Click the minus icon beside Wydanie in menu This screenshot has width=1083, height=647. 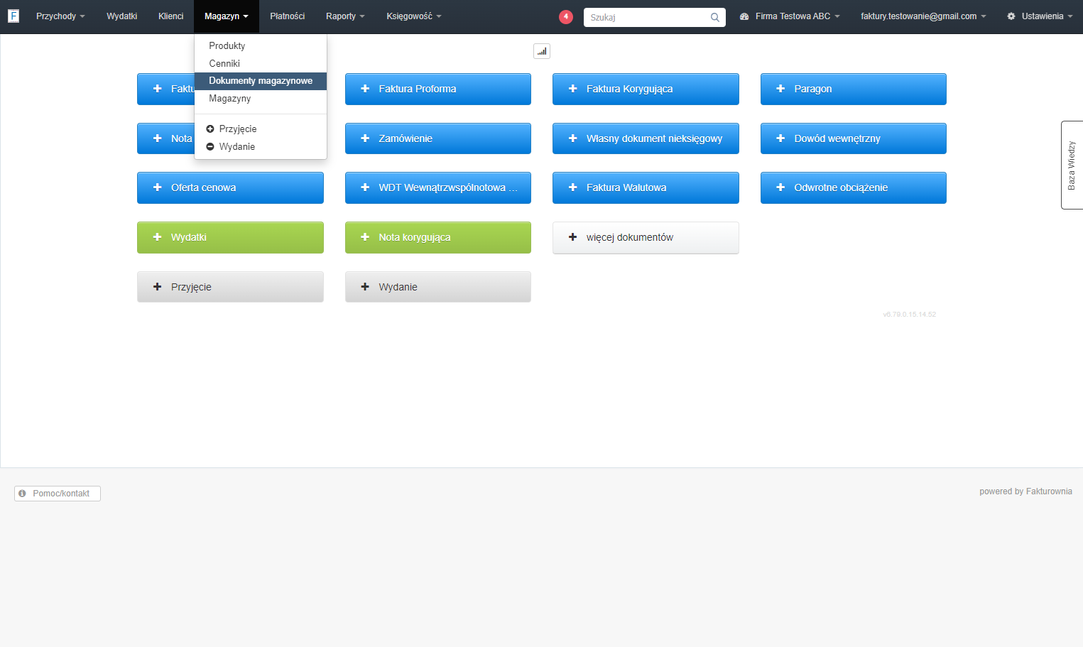(210, 147)
